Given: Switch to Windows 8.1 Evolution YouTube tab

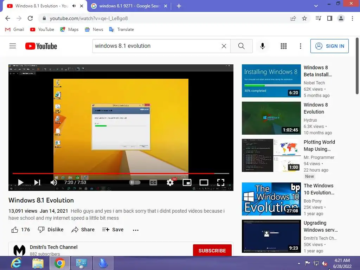Looking at the screenshot, I should click(41, 6).
